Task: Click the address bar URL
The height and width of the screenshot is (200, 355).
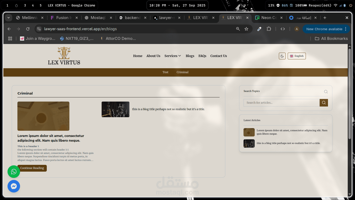Action: [81, 29]
